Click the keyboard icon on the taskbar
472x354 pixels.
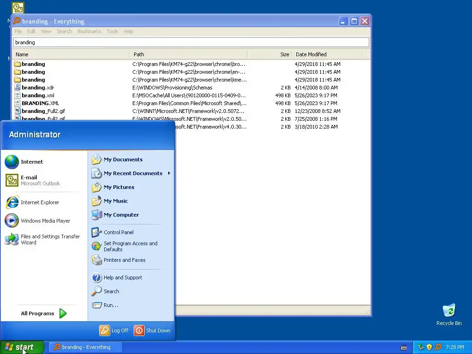404,348
